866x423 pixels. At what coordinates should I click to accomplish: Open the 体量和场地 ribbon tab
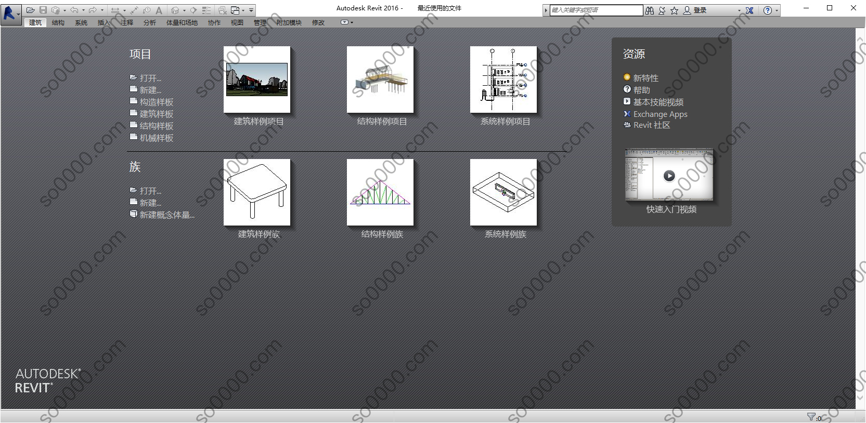coord(182,22)
